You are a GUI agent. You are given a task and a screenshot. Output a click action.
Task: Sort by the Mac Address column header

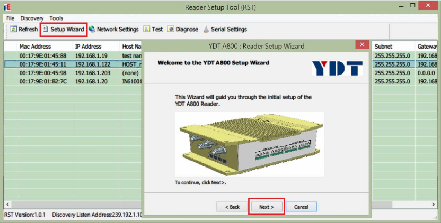pos(45,47)
